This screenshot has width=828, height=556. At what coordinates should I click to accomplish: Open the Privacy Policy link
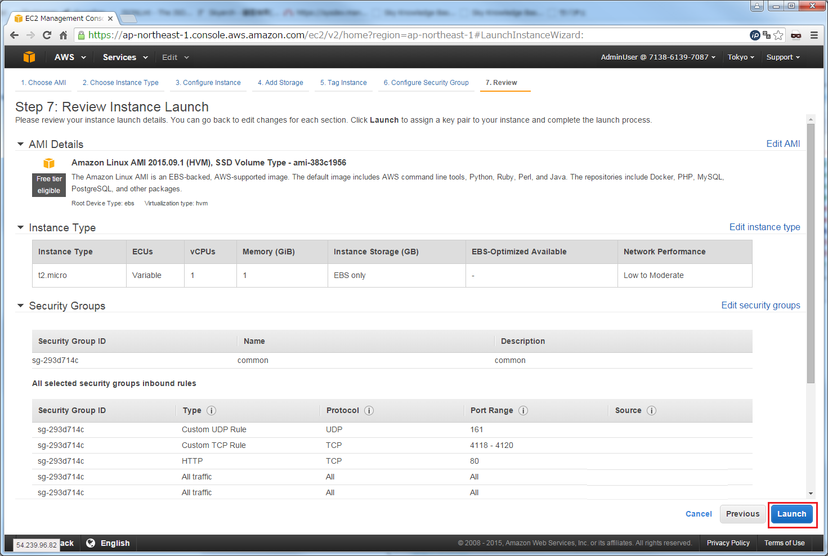click(728, 543)
